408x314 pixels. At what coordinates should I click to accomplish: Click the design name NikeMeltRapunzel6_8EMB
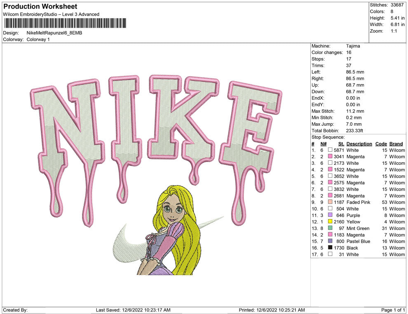[x=54, y=33]
